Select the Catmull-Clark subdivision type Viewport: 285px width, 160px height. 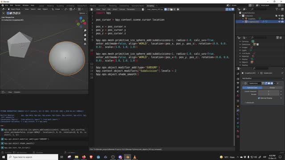point(252,88)
